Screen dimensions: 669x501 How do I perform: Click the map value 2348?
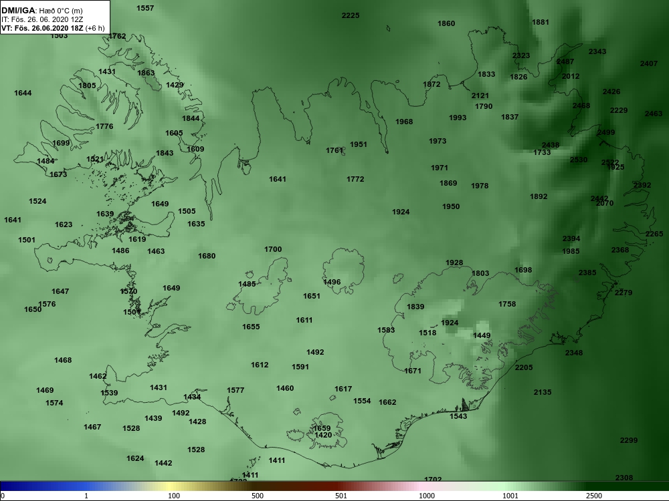click(x=574, y=353)
